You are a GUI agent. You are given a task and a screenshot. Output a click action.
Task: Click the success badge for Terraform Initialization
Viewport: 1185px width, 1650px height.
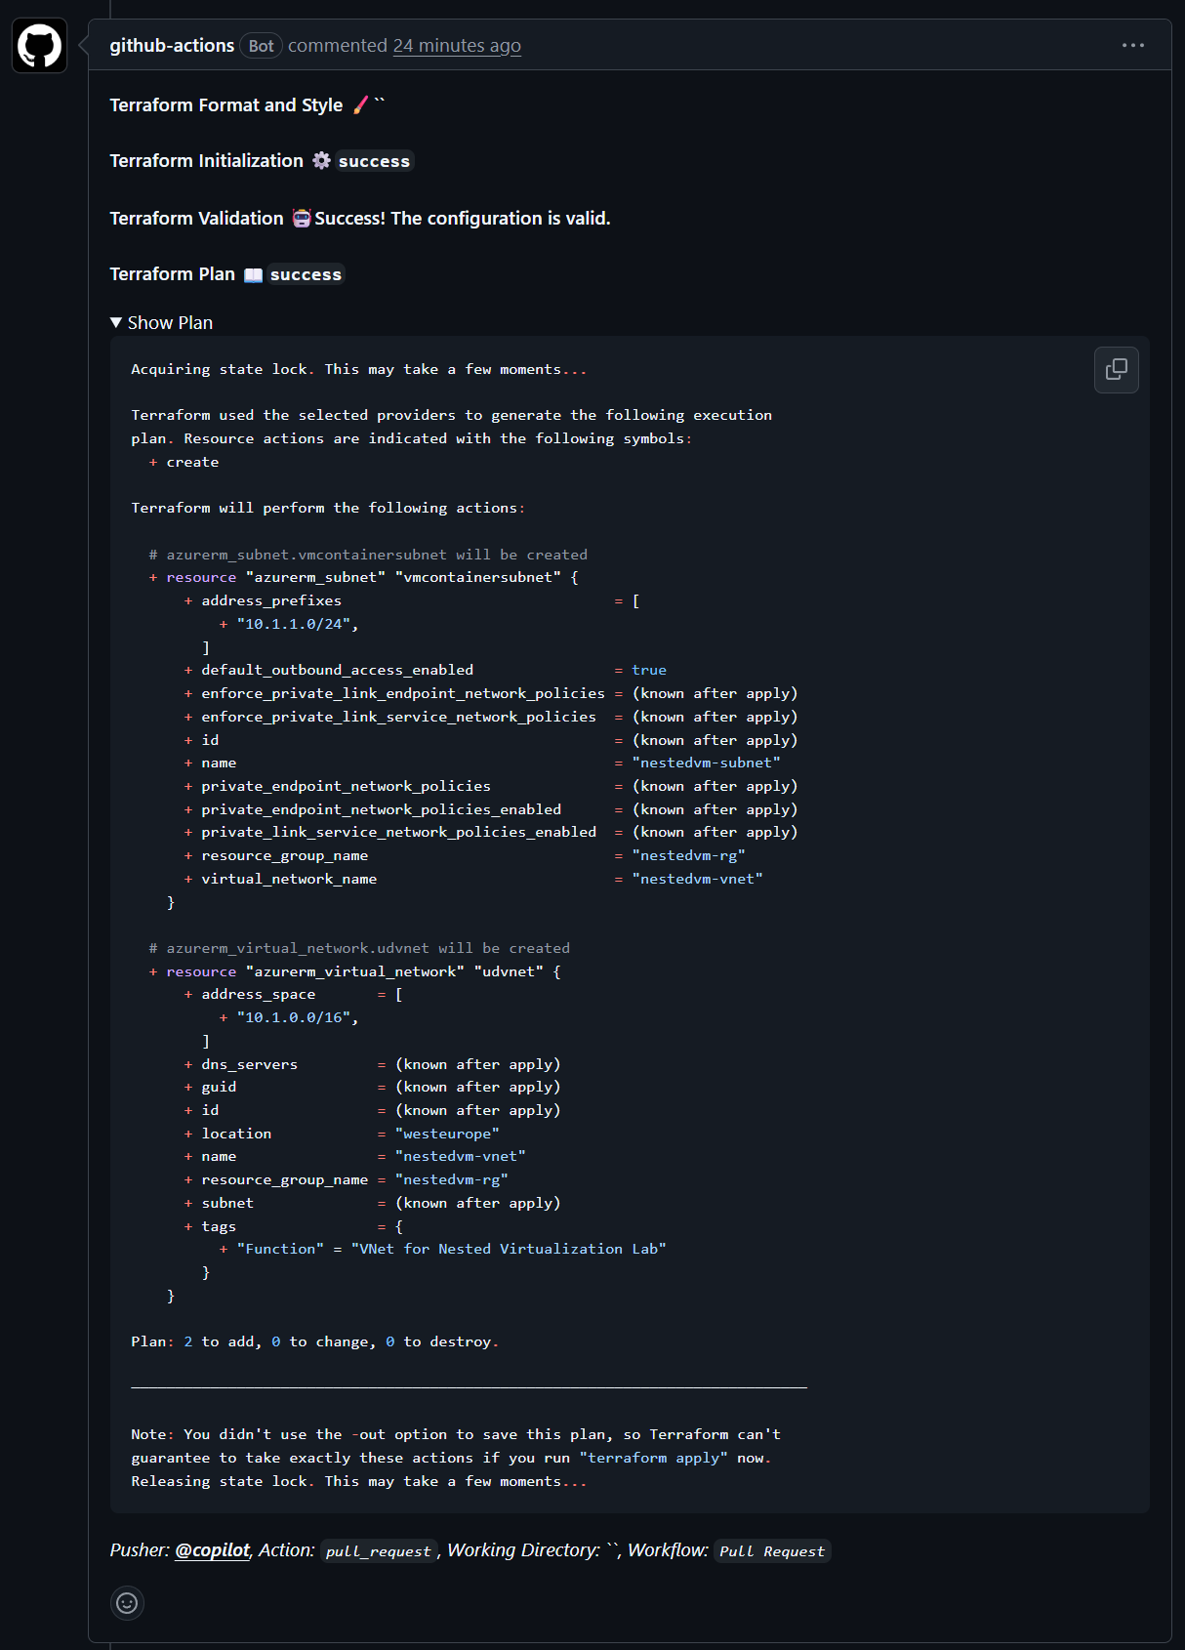374,161
